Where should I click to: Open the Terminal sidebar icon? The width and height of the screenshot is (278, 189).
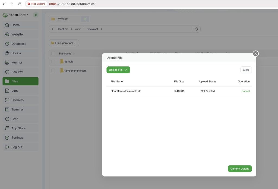click(7, 110)
